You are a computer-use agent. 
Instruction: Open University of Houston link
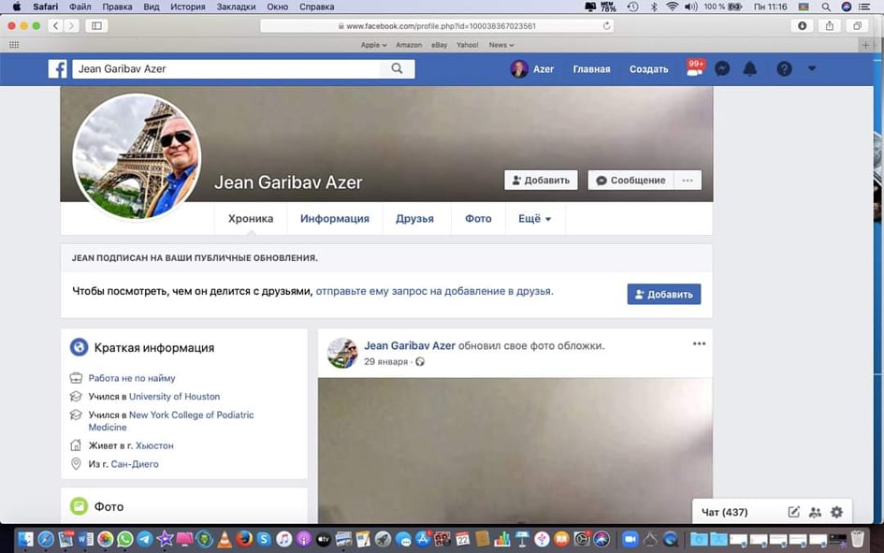point(174,397)
